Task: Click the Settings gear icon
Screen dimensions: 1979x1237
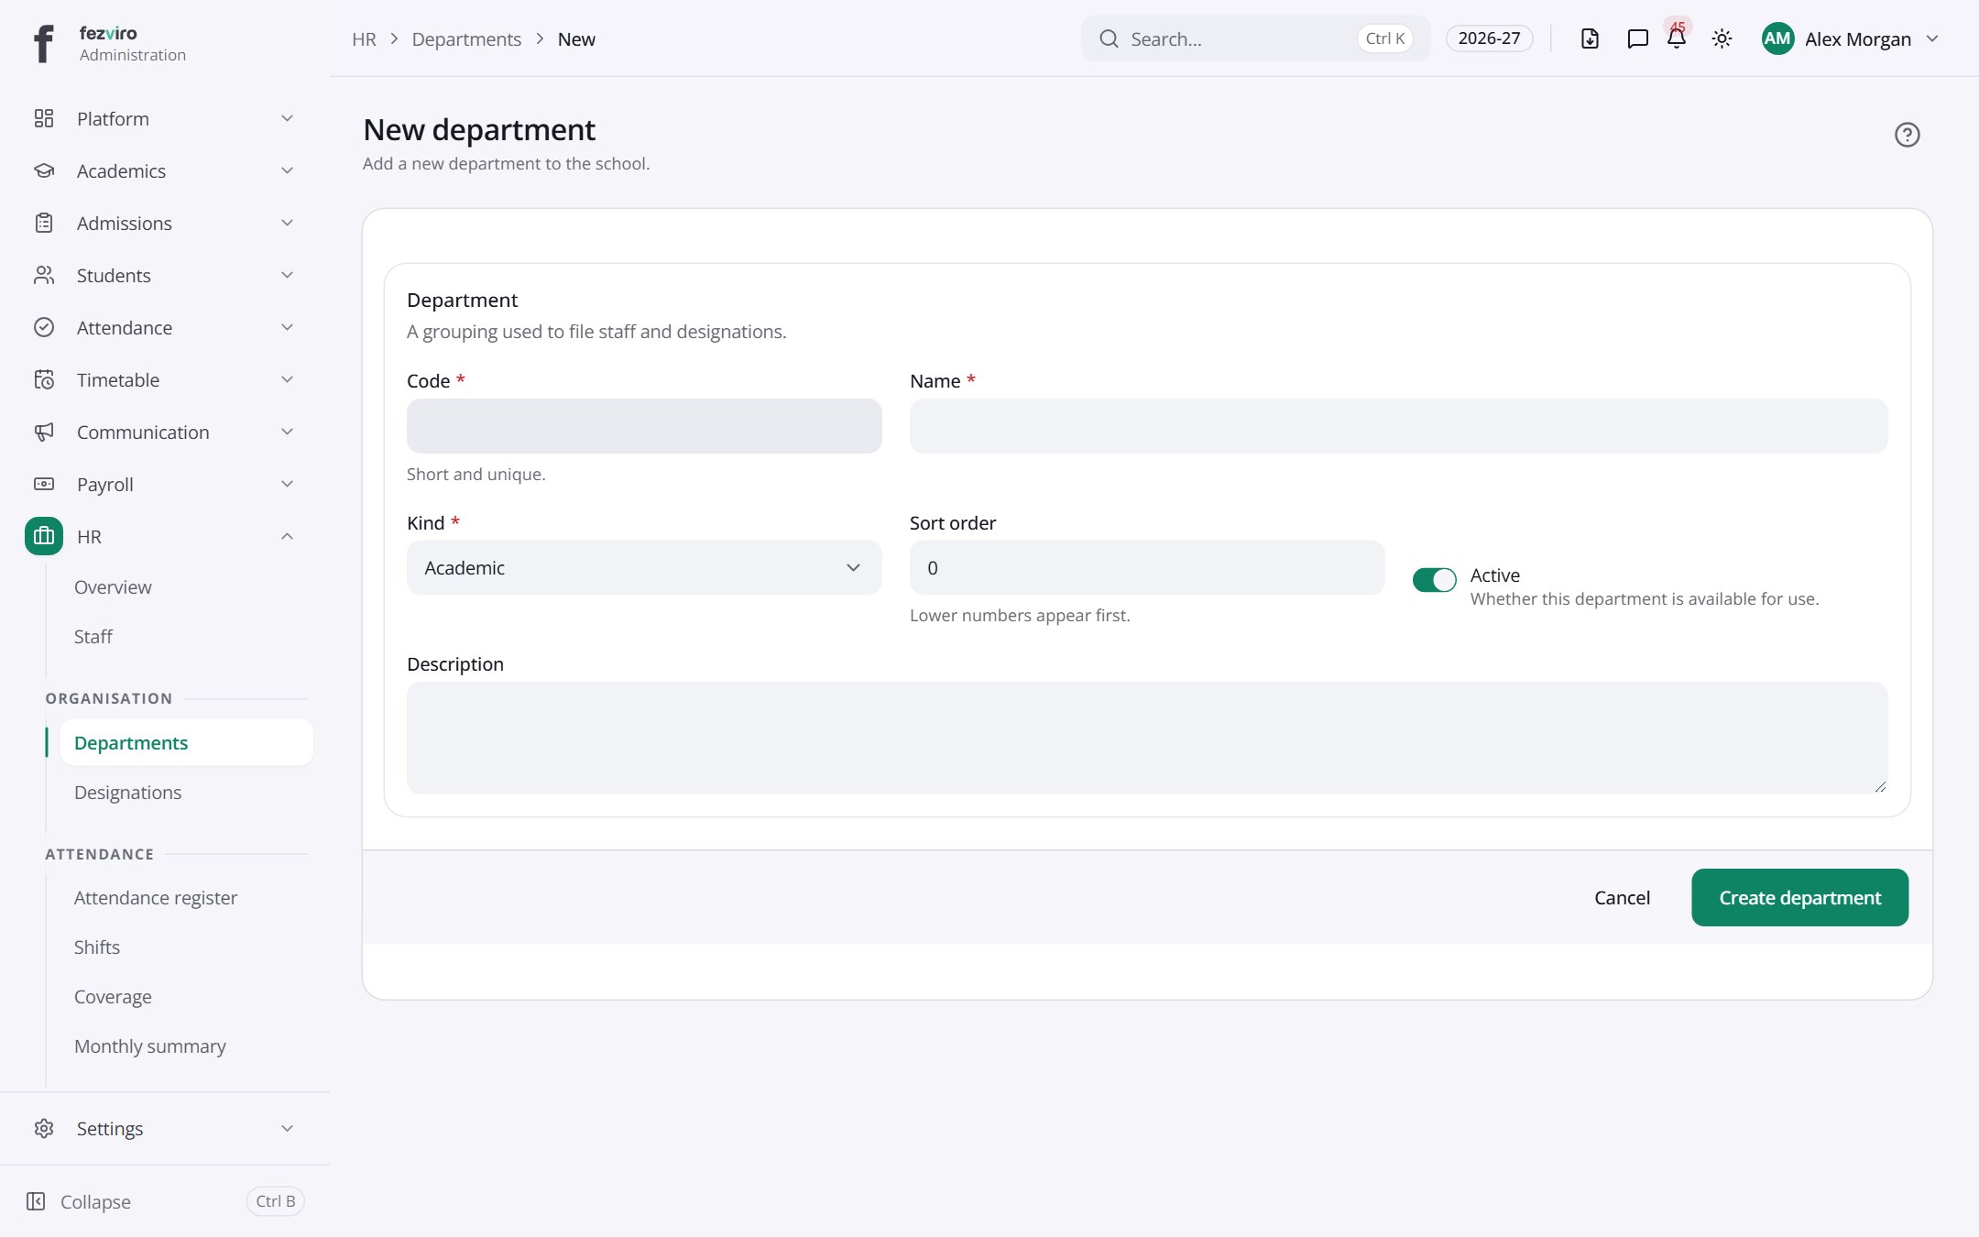Action: 44,1128
